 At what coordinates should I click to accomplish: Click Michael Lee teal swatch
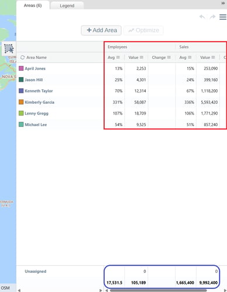(21, 124)
